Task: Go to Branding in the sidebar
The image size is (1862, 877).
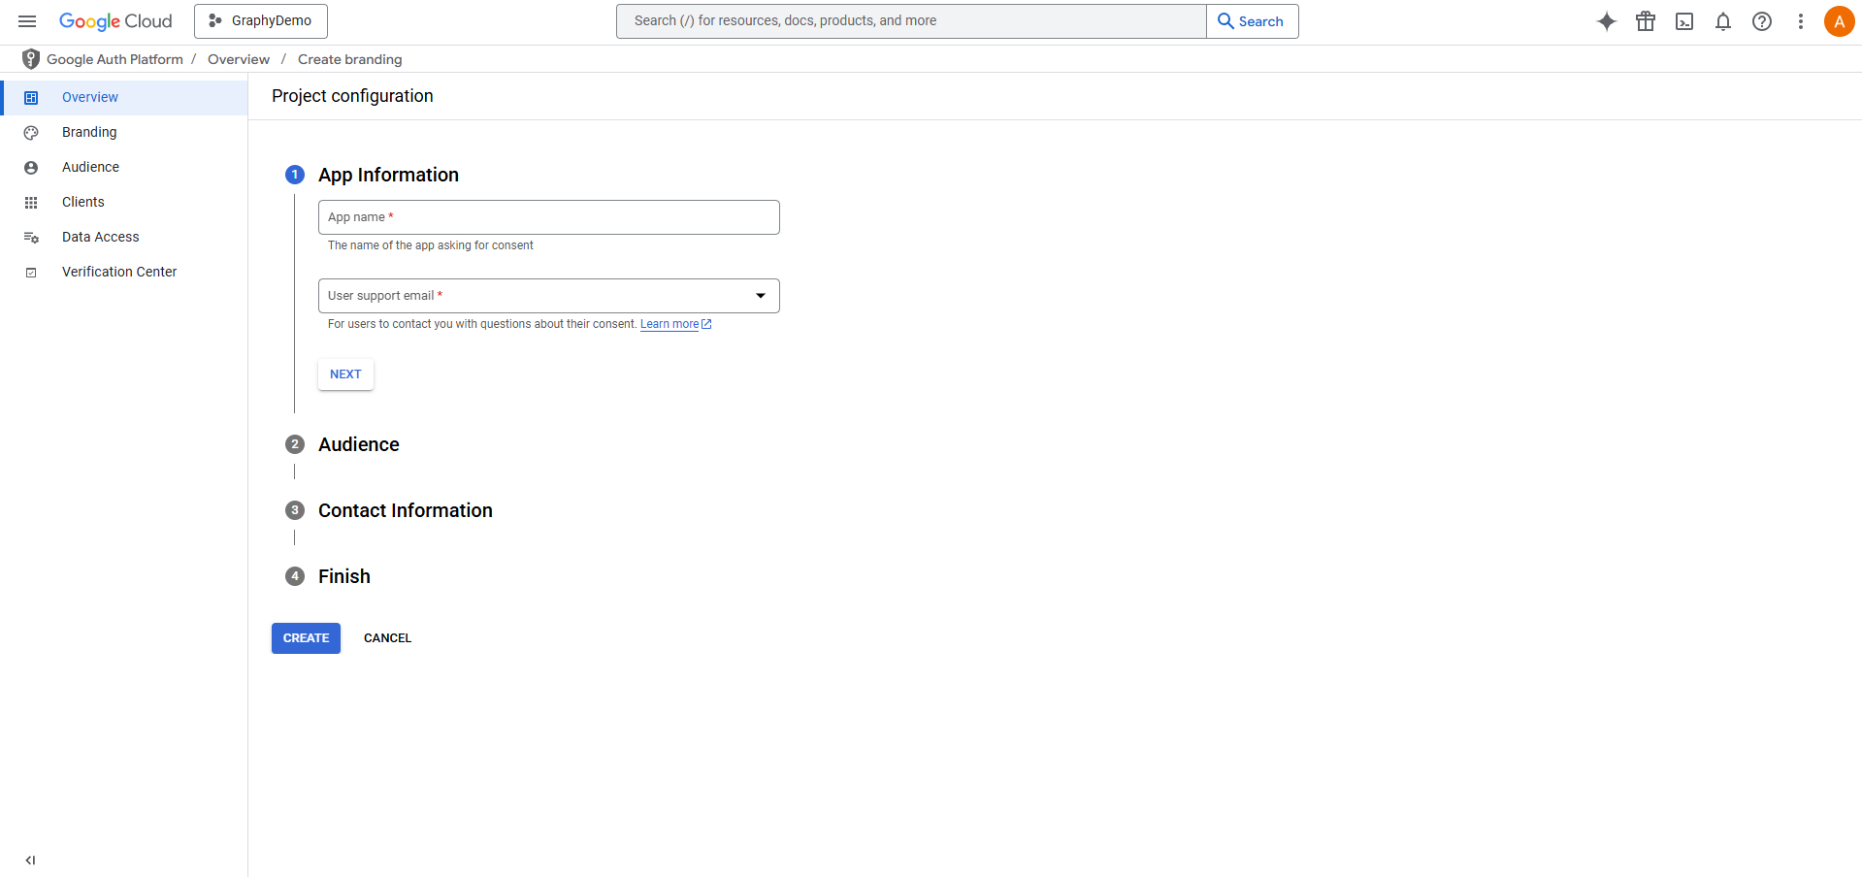Action: tap(89, 132)
